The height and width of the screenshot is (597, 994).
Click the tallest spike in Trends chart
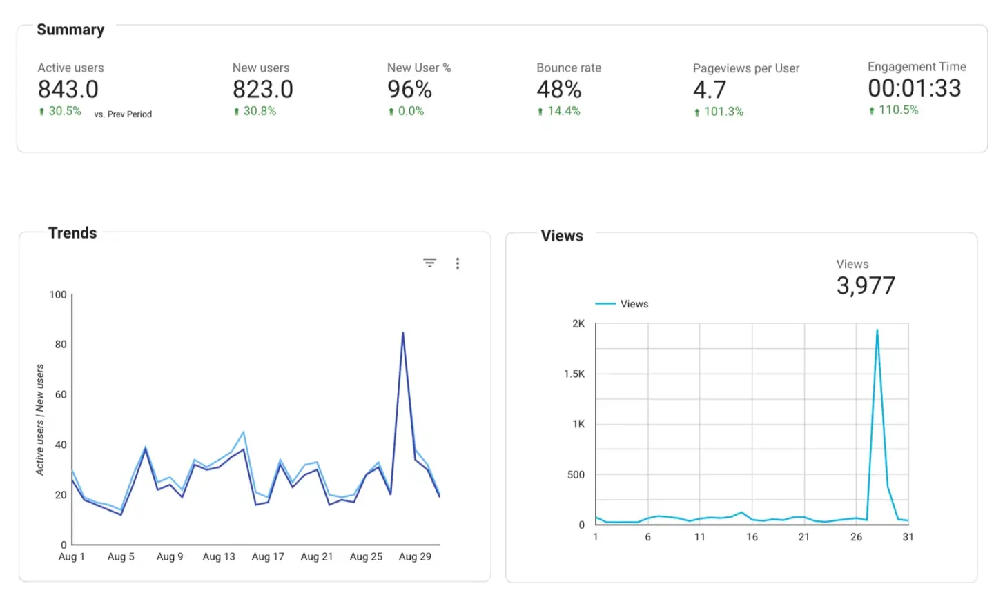point(403,334)
